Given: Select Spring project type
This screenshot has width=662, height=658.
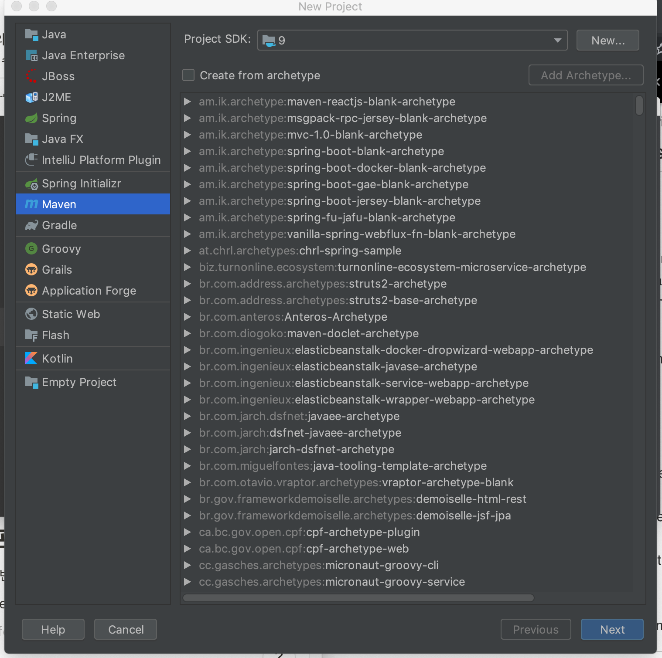Looking at the screenshot, I should point(93,118).
